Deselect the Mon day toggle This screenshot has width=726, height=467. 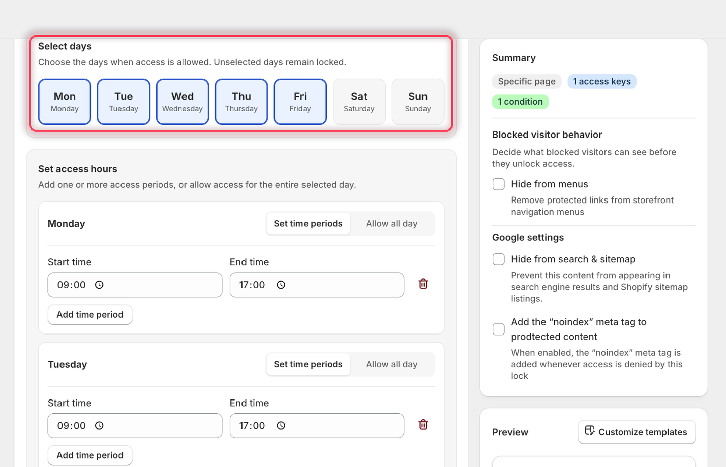(65, 102)
